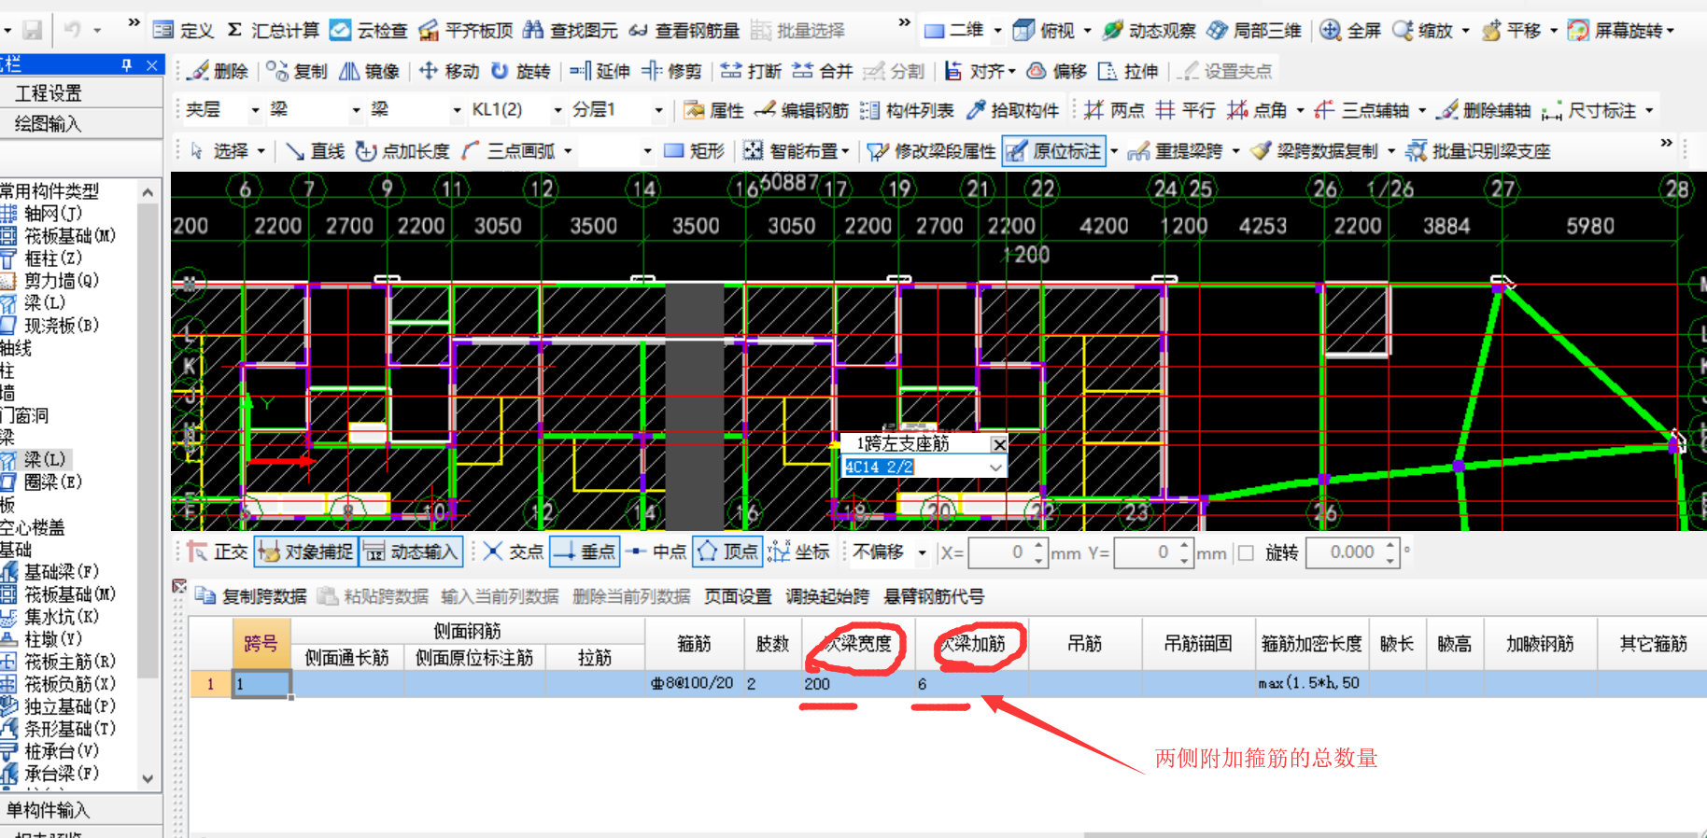Screen dimensions: 1707x838
Task: Click 删除辅轴 delete auxiliary axis
Action: click(x=1484, y=110)
